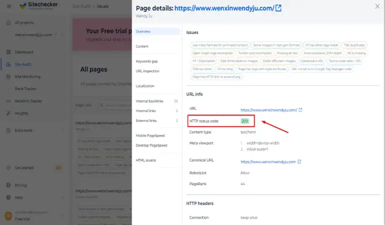Switch to the Content tab
The width and height of the screenshot is (385, 225).
click(142, 46)
